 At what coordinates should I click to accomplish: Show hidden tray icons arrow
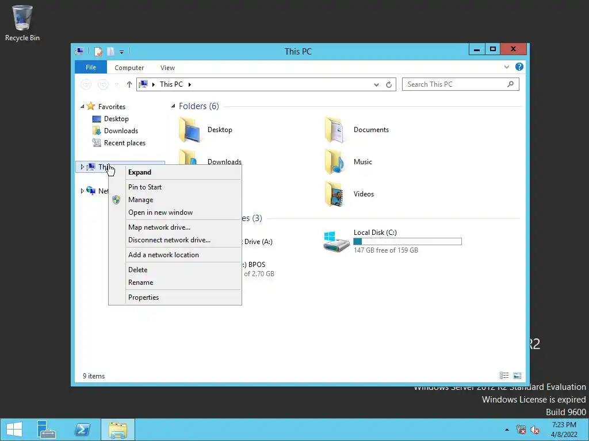coord(507,430)
